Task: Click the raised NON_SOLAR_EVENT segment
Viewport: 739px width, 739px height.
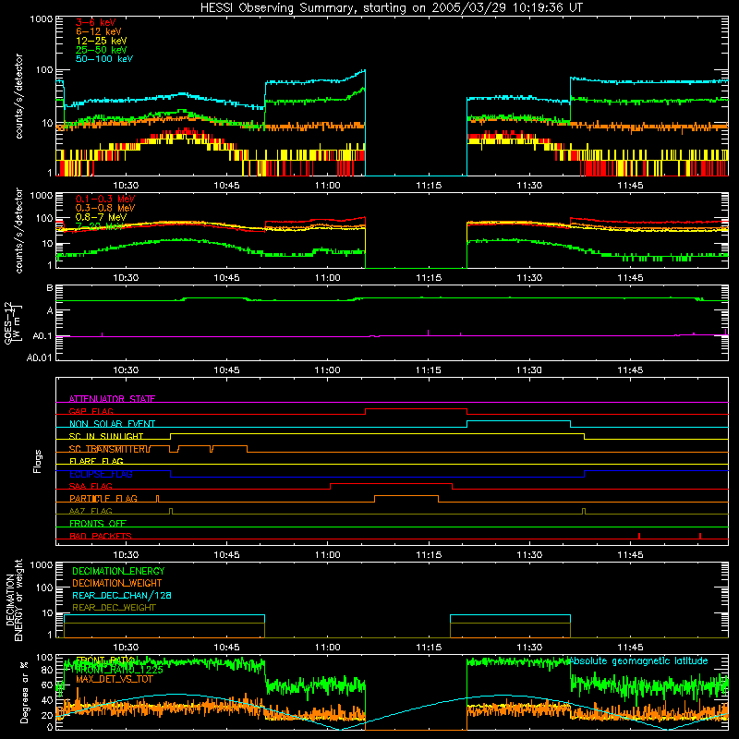Action: pyautogui.click(x=518, y=421)
